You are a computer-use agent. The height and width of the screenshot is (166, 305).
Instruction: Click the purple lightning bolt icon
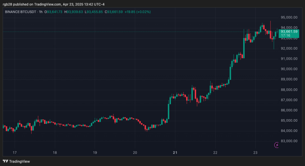pos(276,145)
